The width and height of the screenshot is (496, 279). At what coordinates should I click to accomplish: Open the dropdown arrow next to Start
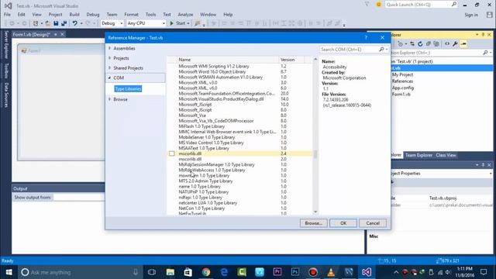188,23
